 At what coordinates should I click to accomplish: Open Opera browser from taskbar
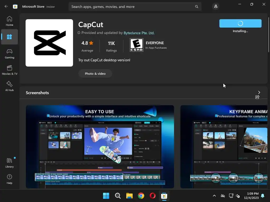click(x=153, y=196)
